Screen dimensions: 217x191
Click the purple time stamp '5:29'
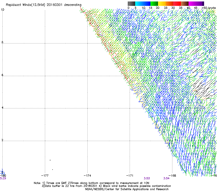click(3, 178)
